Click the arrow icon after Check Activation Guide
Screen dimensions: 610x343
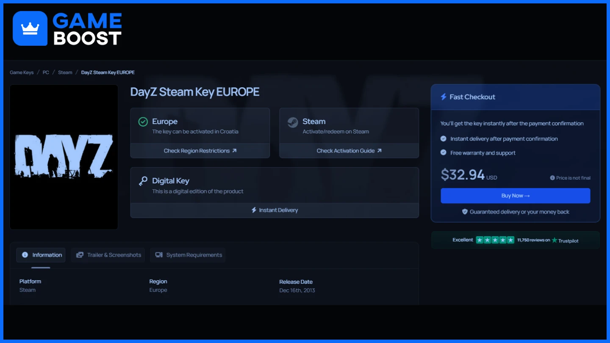point(379,150)
